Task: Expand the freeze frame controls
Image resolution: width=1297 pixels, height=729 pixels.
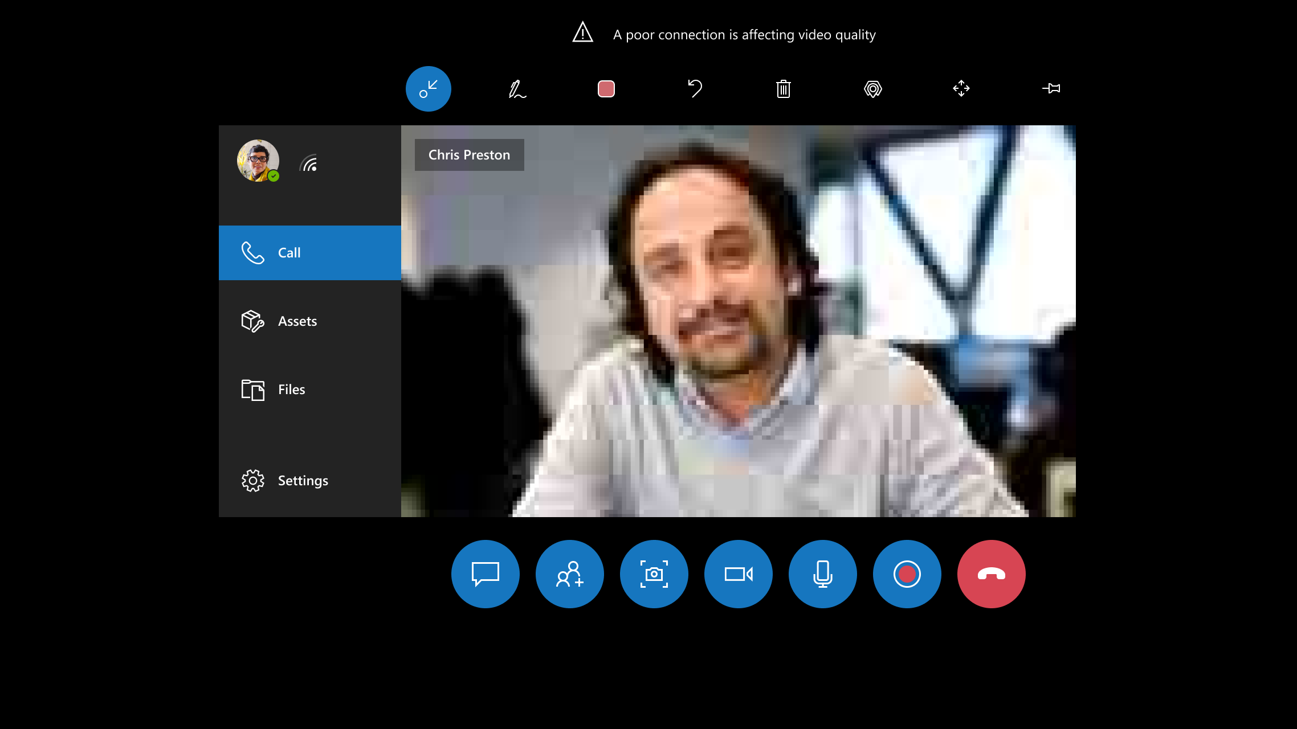Action: pyautogui.click(x=961, y=88)
